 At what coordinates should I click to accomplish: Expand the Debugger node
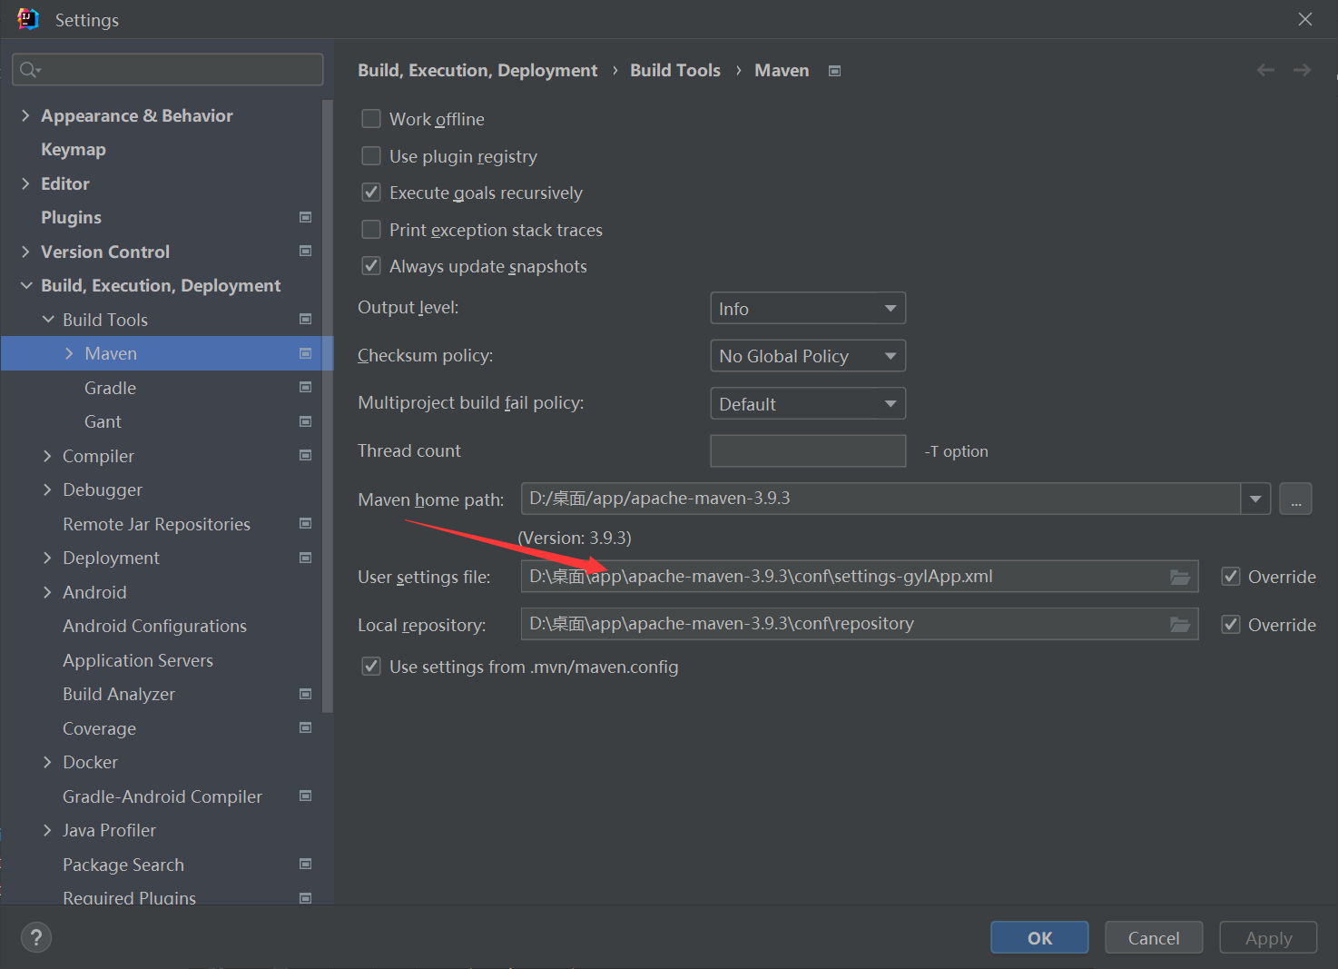point(47,489)
